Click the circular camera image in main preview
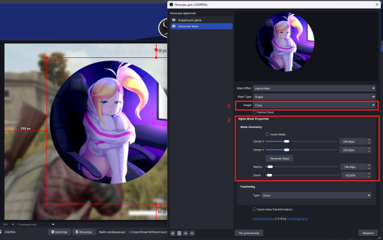This screenshot has width=383, height=240. tap(109, 122)
